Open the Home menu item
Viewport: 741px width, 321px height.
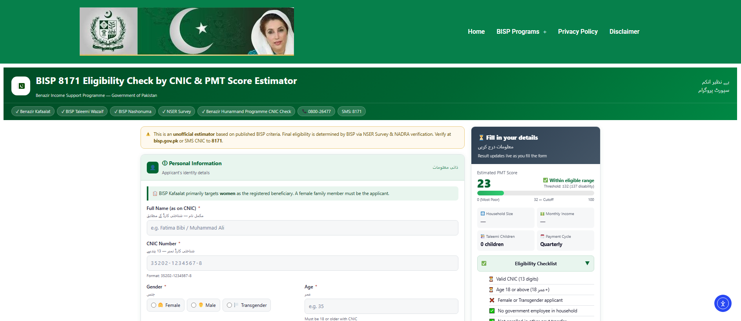click(476, 32)
